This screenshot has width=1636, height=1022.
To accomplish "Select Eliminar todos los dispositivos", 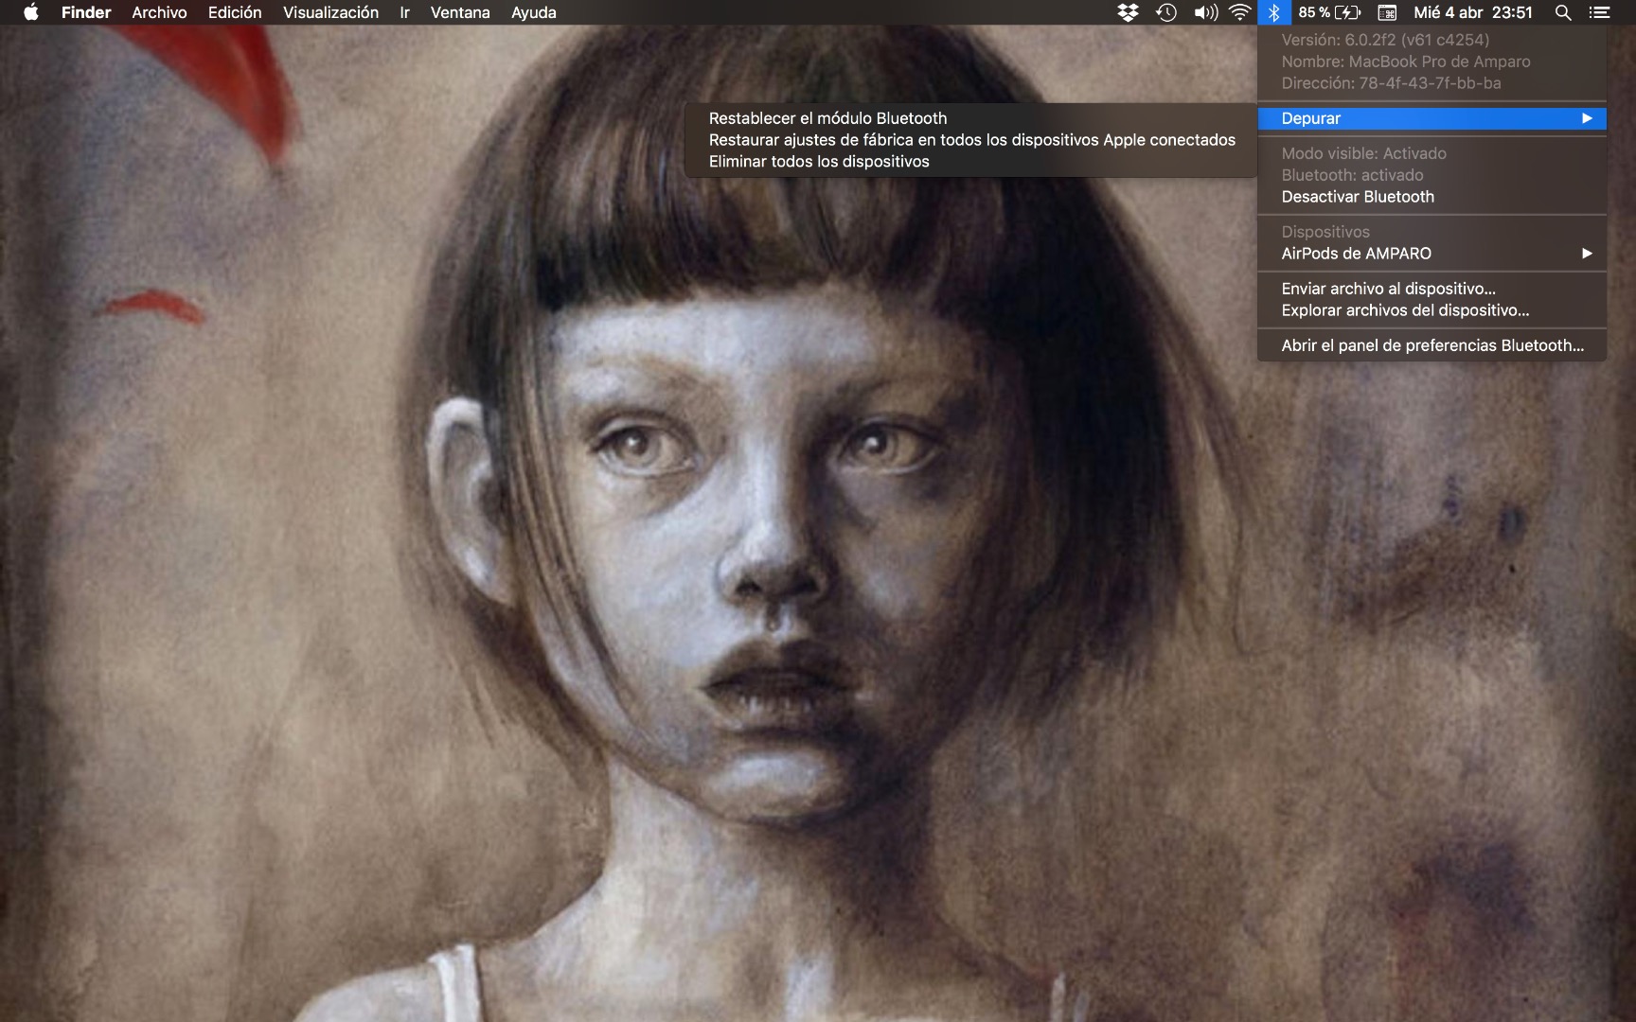I will pyautogui.click(x=970, y=162).
